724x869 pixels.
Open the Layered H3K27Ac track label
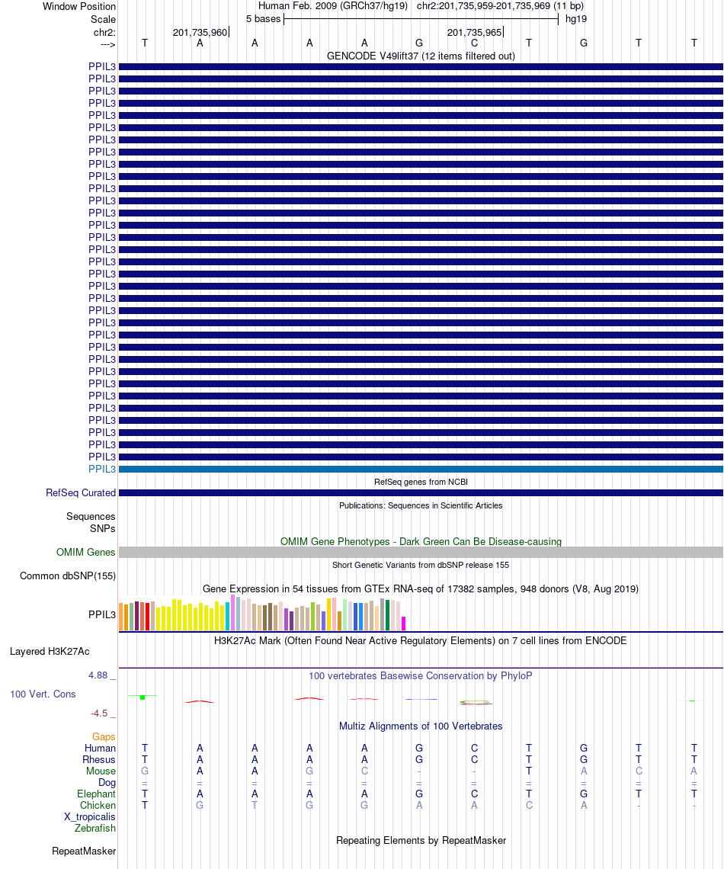coord(50,651)
